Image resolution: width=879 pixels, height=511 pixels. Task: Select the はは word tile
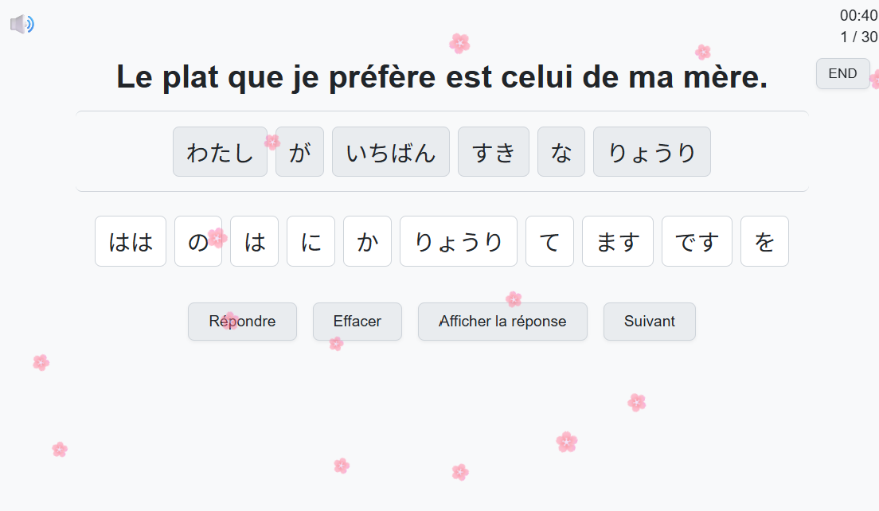131,241
